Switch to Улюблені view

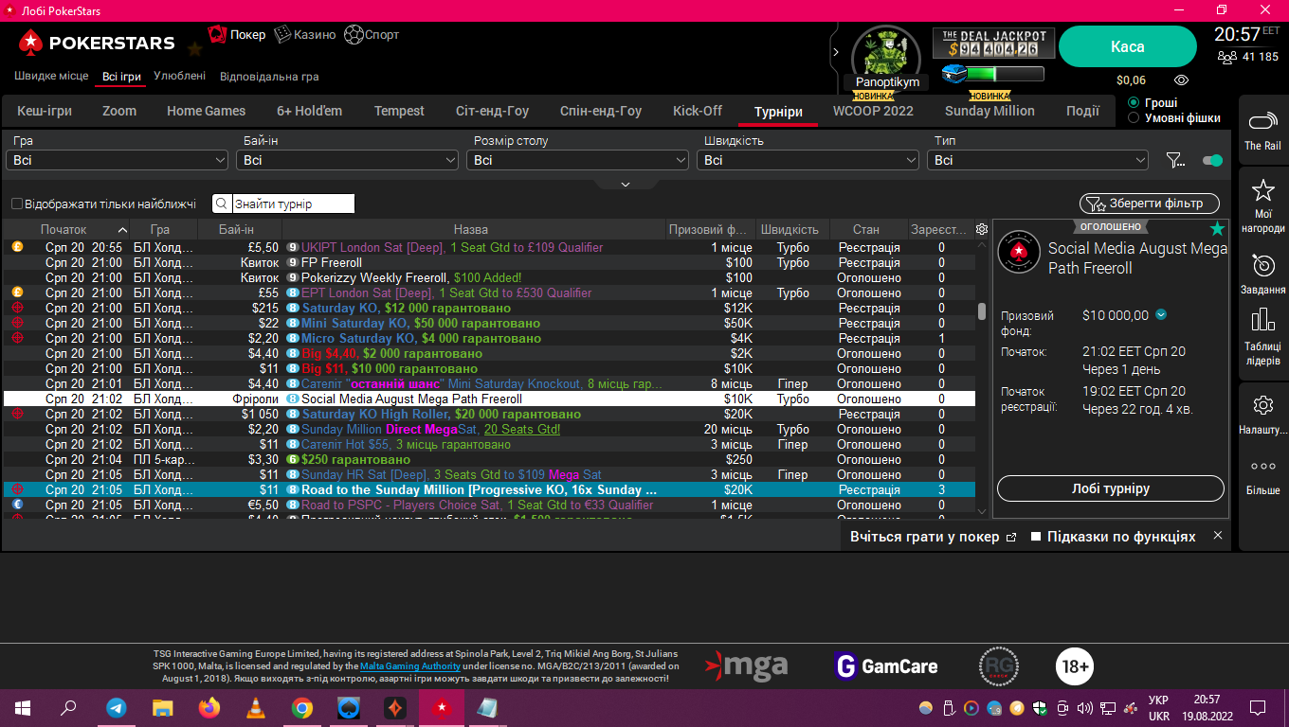(x=179, y=76)
